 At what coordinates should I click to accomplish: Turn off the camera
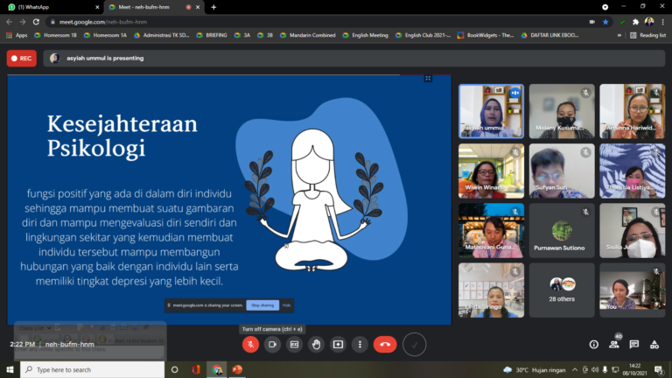(x=272, y=345)
